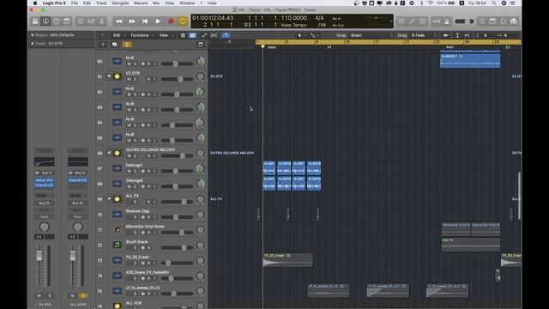The image size is (549, 309).
Task: Click the red Record button
Action: click(x=171, y=21)
